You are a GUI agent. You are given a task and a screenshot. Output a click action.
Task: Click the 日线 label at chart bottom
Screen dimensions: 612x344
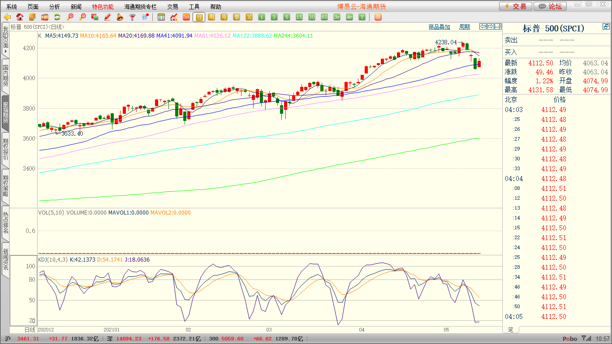pyautogui.click(x=30, y=329)
